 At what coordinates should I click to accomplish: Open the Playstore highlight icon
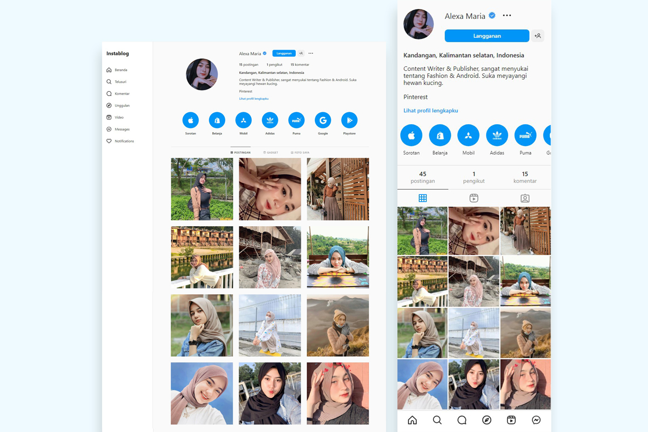pyautogui.click(x=349, y=120)
